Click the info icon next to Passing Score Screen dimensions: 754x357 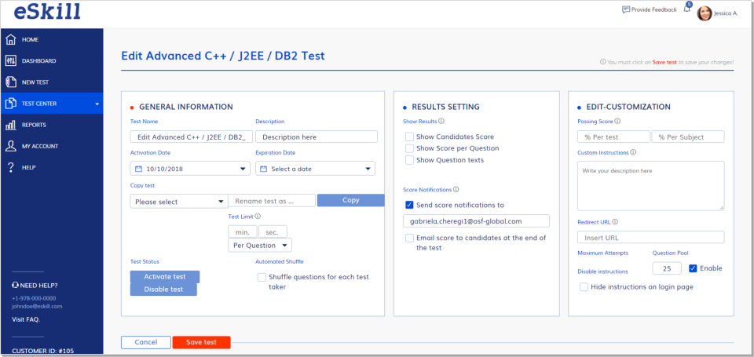pyautogui.click(x=618, y=122)
